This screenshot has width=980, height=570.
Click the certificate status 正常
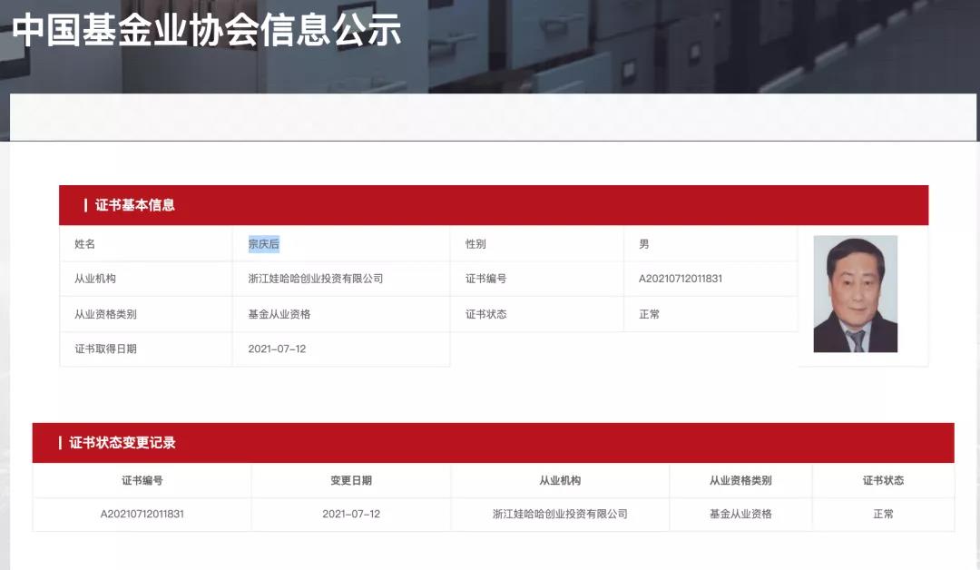(647, 314)
